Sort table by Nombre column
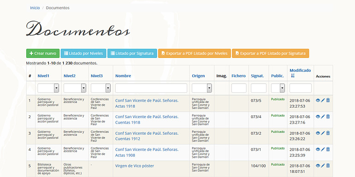The image size is (355, 177). 123,76
